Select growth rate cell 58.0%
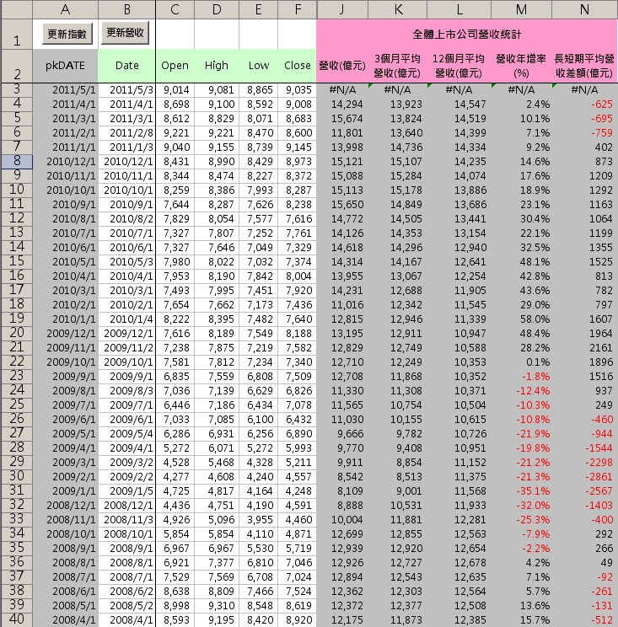 pos(521,319)
